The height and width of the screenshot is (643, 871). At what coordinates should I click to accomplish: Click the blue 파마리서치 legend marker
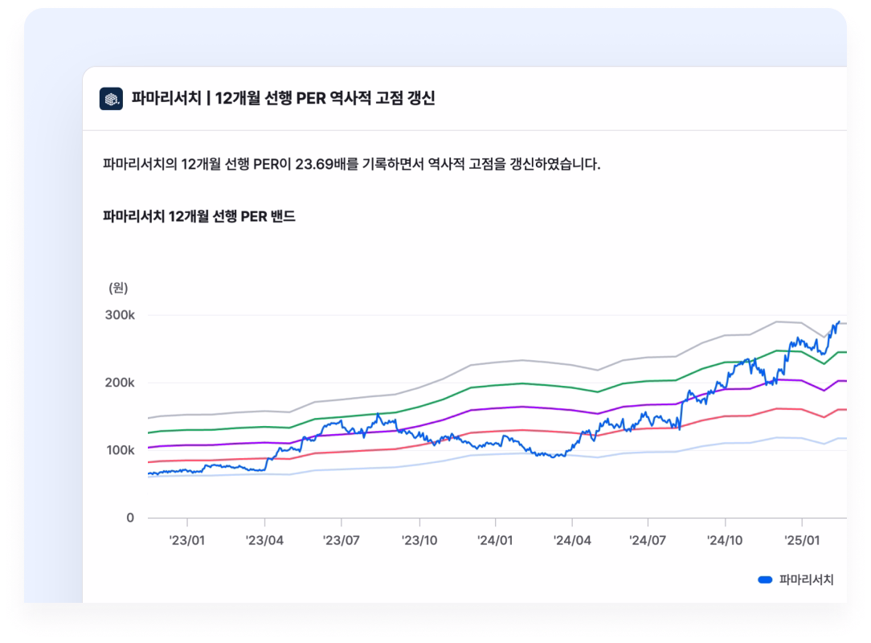click(x=765, y=580)
